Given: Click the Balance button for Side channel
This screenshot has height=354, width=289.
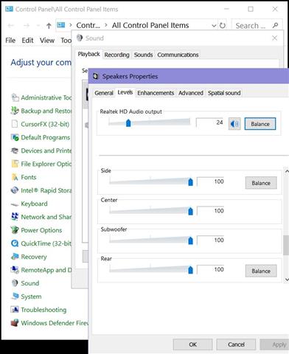Looking at the screenshot, I should [261, 183].
